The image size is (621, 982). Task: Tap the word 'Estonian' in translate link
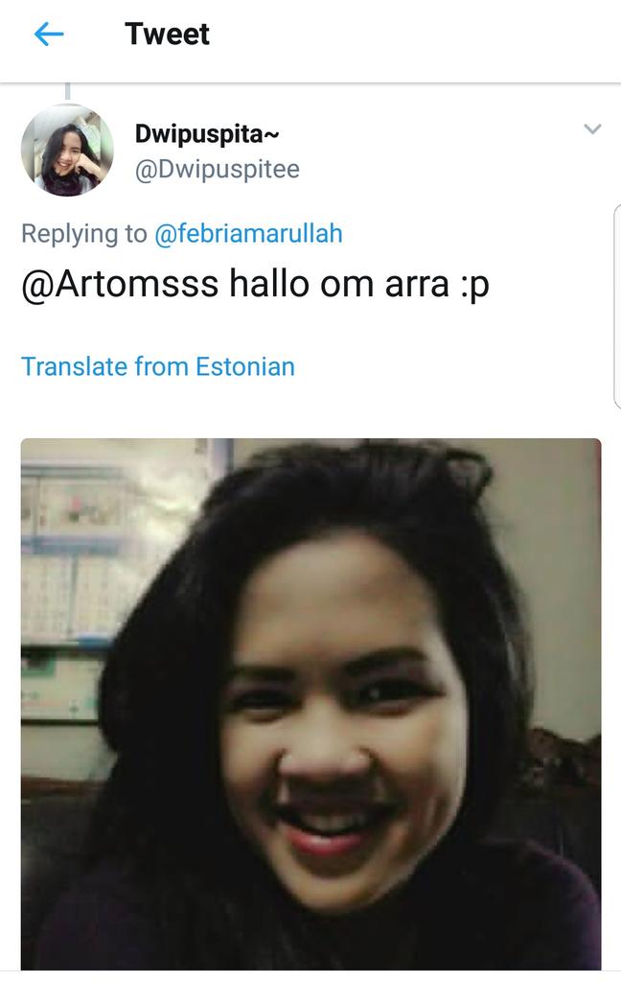244,367
